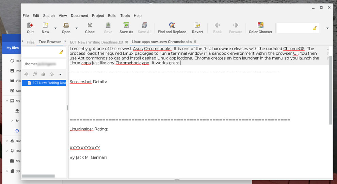Viewport: 337px width, 184px height.
Task: Switch to ECT News Writing Deadlines.txt tab
Action: coord(97,42)
